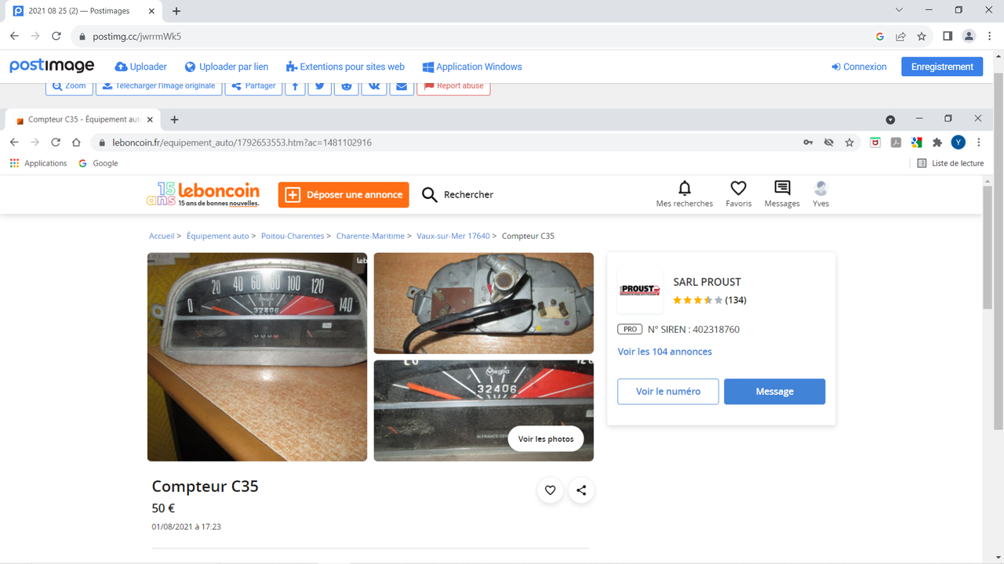Click 'Voir les 104 annonces' link
The width and height of the screenshot is (1004, 564).
[x=664, y=352]
